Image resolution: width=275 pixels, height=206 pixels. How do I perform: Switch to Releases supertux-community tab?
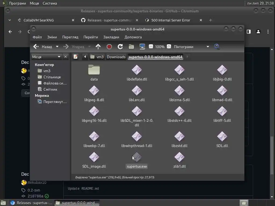110,20
